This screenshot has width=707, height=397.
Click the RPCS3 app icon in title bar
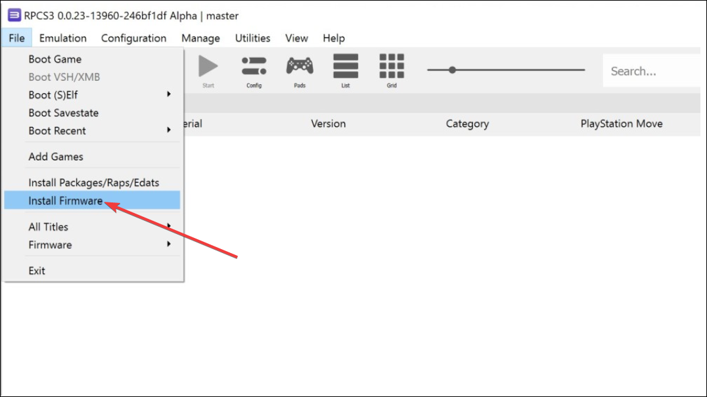point(13,15)
